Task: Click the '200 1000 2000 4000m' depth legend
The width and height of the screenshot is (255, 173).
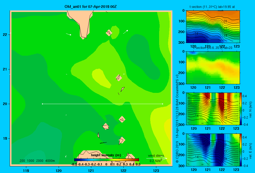Action: tap(37, 161)
